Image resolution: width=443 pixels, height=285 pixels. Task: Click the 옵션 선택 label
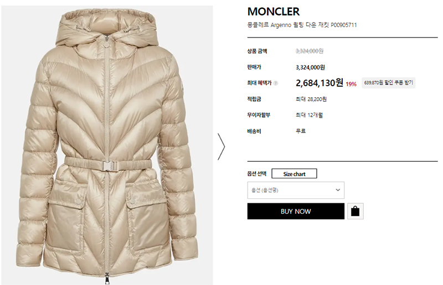[x=257, y=173]
